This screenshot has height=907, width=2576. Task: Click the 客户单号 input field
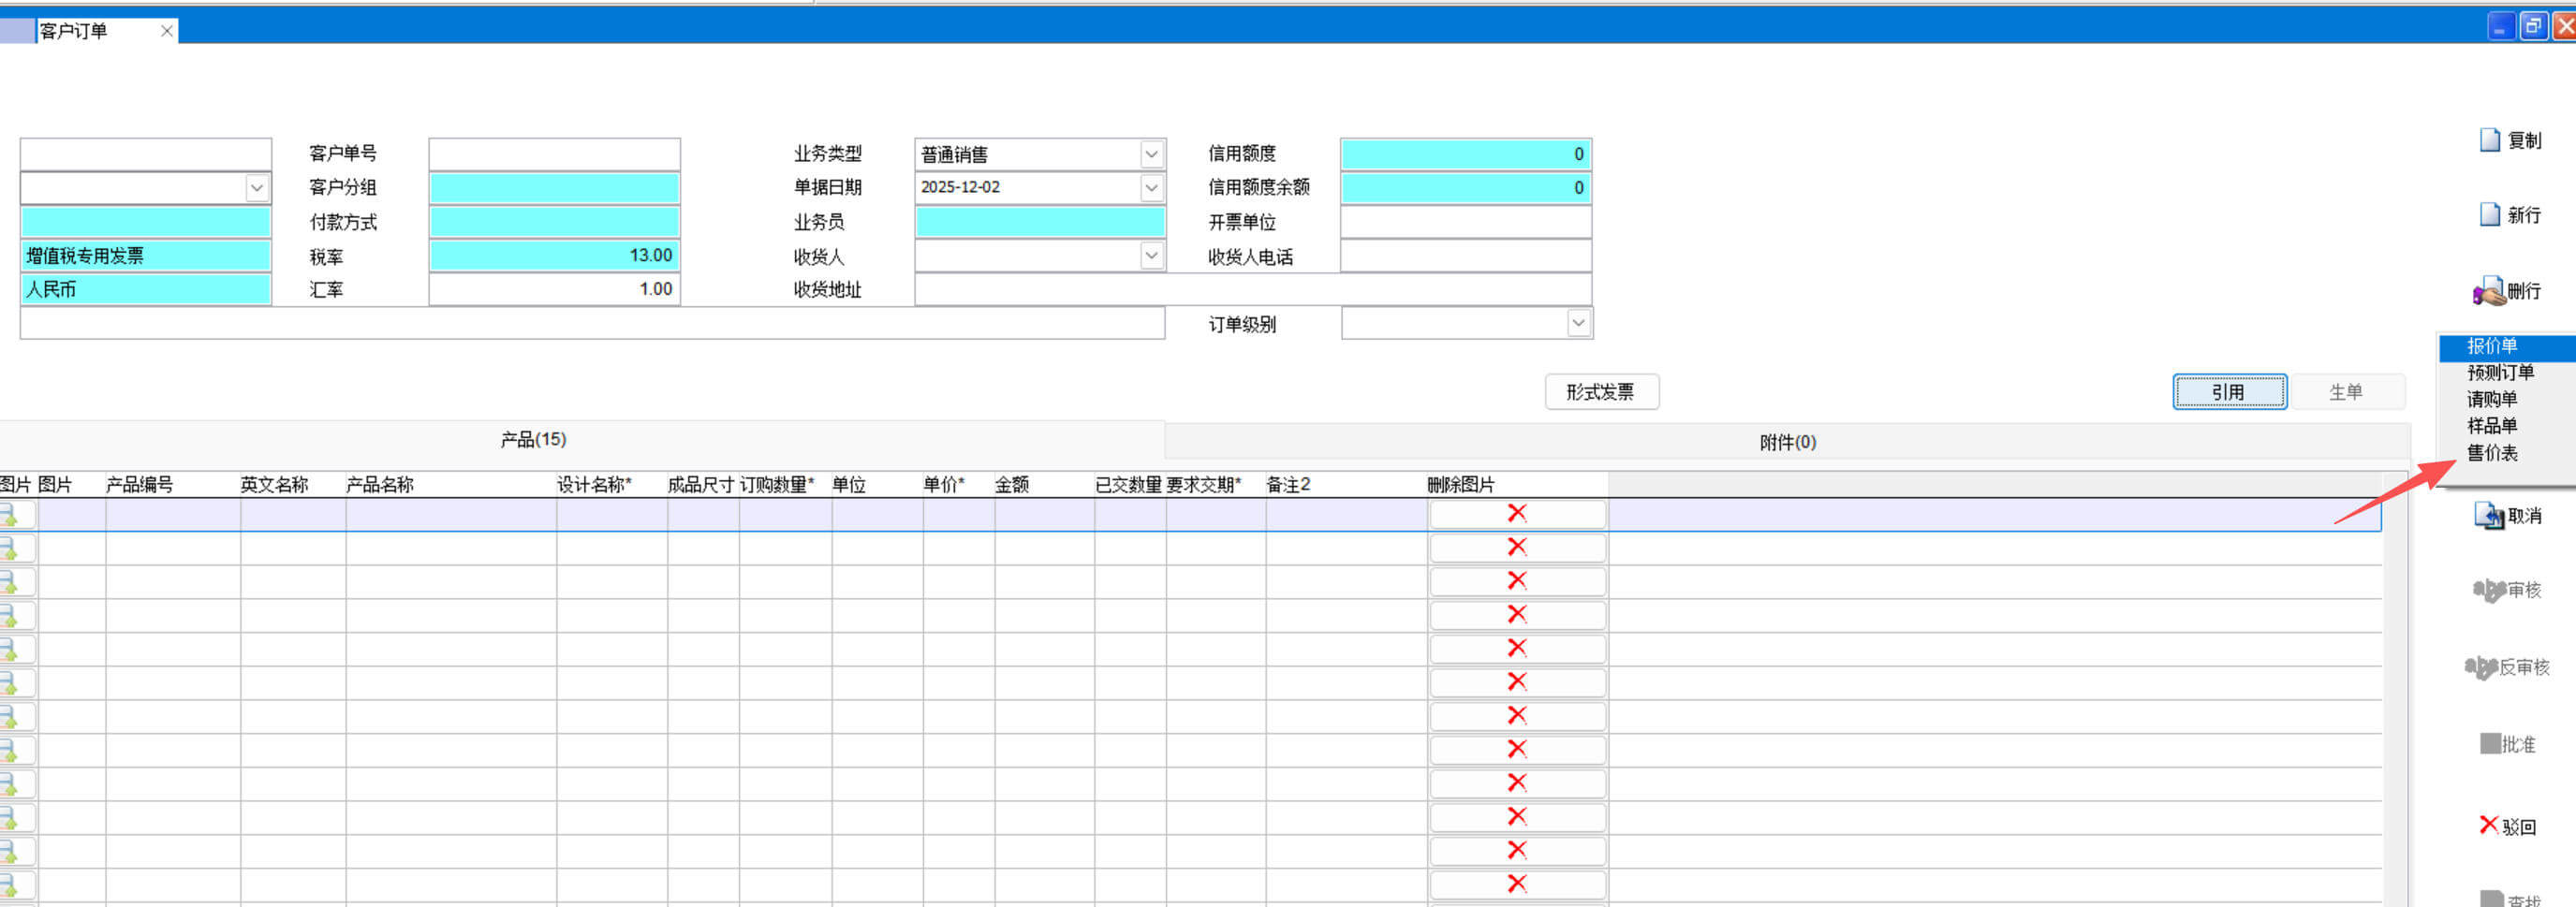pyautogui.click(x=554, y=154)
